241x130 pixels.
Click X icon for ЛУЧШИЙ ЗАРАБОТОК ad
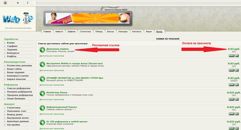pyautogui.click(x=237, y=84)
